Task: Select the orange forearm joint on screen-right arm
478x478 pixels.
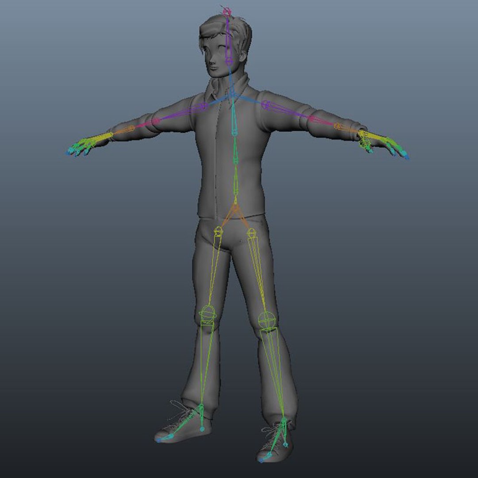Action: (x=337, y=126)
